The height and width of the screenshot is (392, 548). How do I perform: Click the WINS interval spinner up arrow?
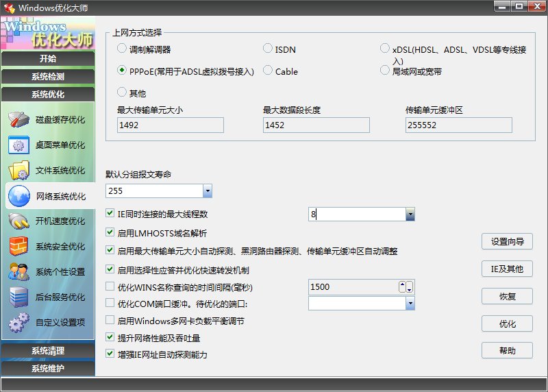point(402,286)
